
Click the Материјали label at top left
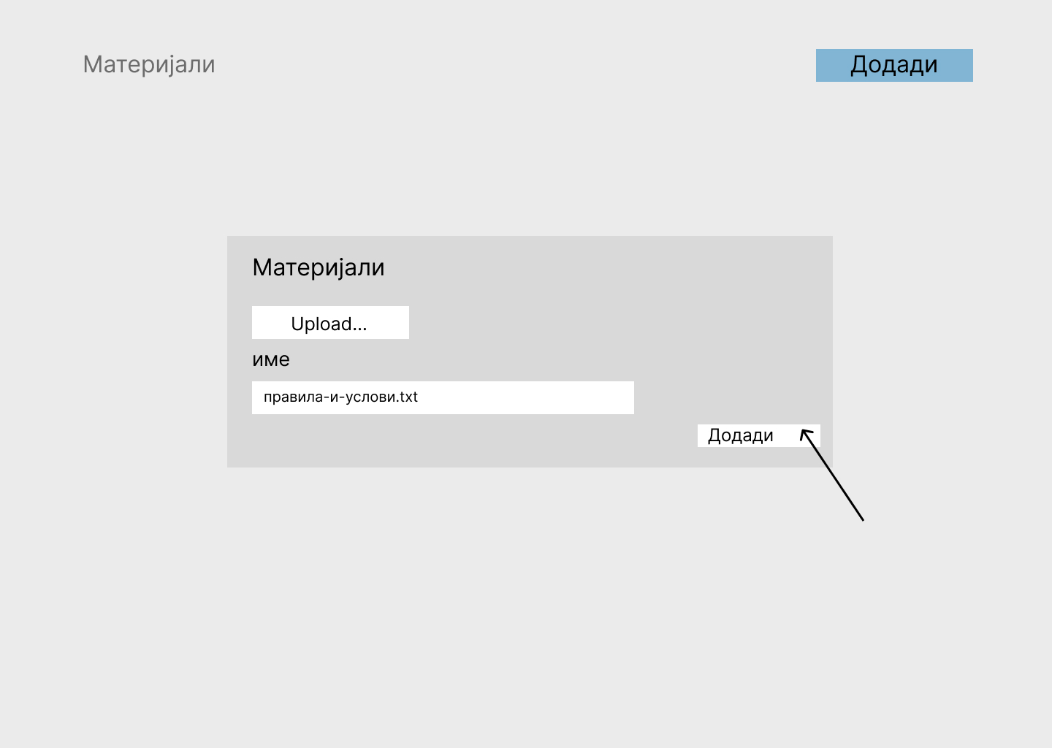[149, 64]
